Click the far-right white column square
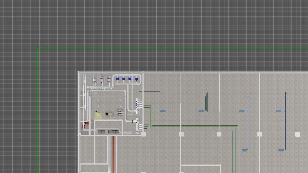The width and height of the screenshot is (308, 173). tap(297, 134)
